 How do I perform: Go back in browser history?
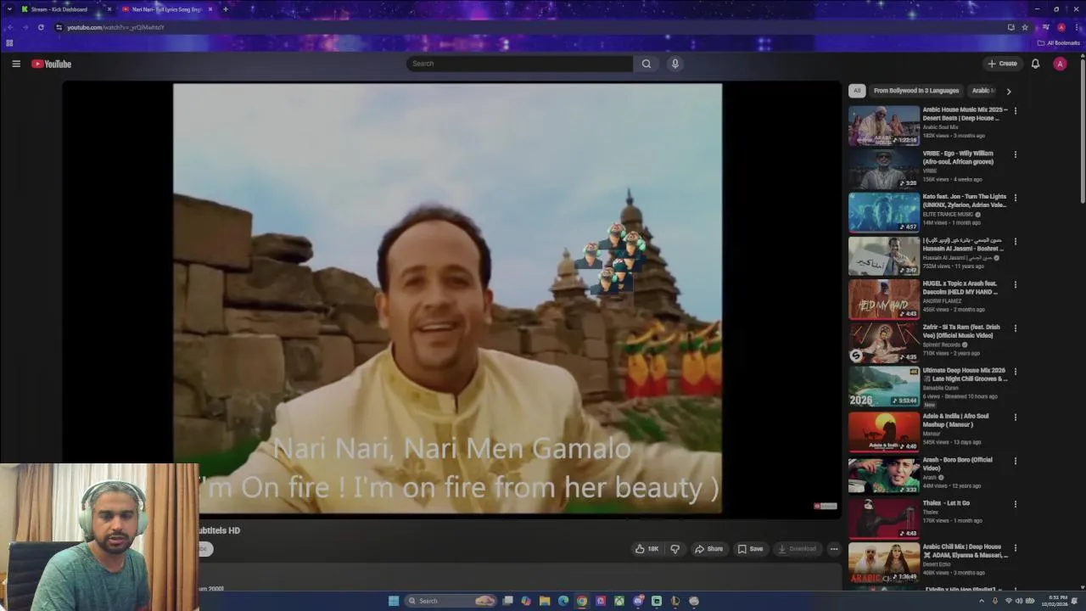coord(10,27)
